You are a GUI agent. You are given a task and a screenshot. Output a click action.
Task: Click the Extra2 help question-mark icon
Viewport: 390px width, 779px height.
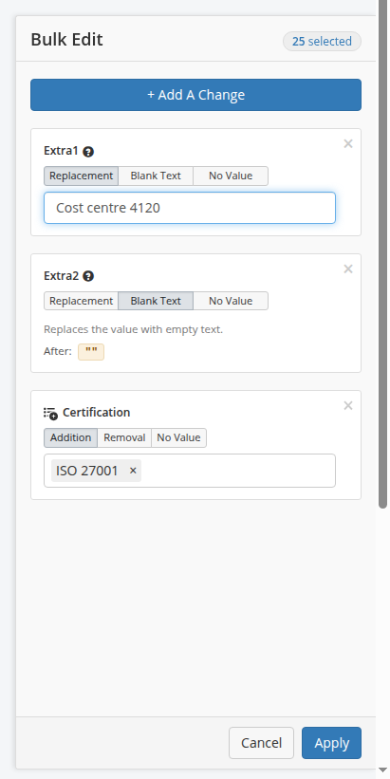click(x=88, y=277)
